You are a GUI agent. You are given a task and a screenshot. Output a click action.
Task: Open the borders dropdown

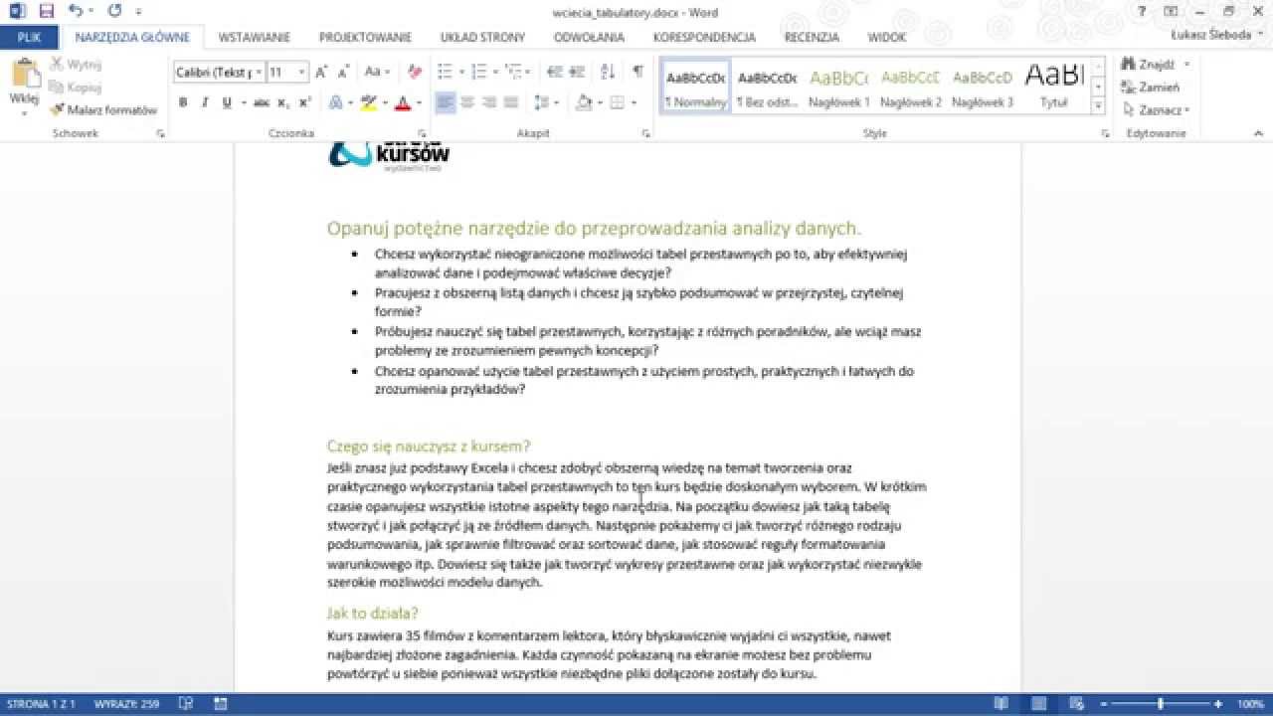[634, 102]
